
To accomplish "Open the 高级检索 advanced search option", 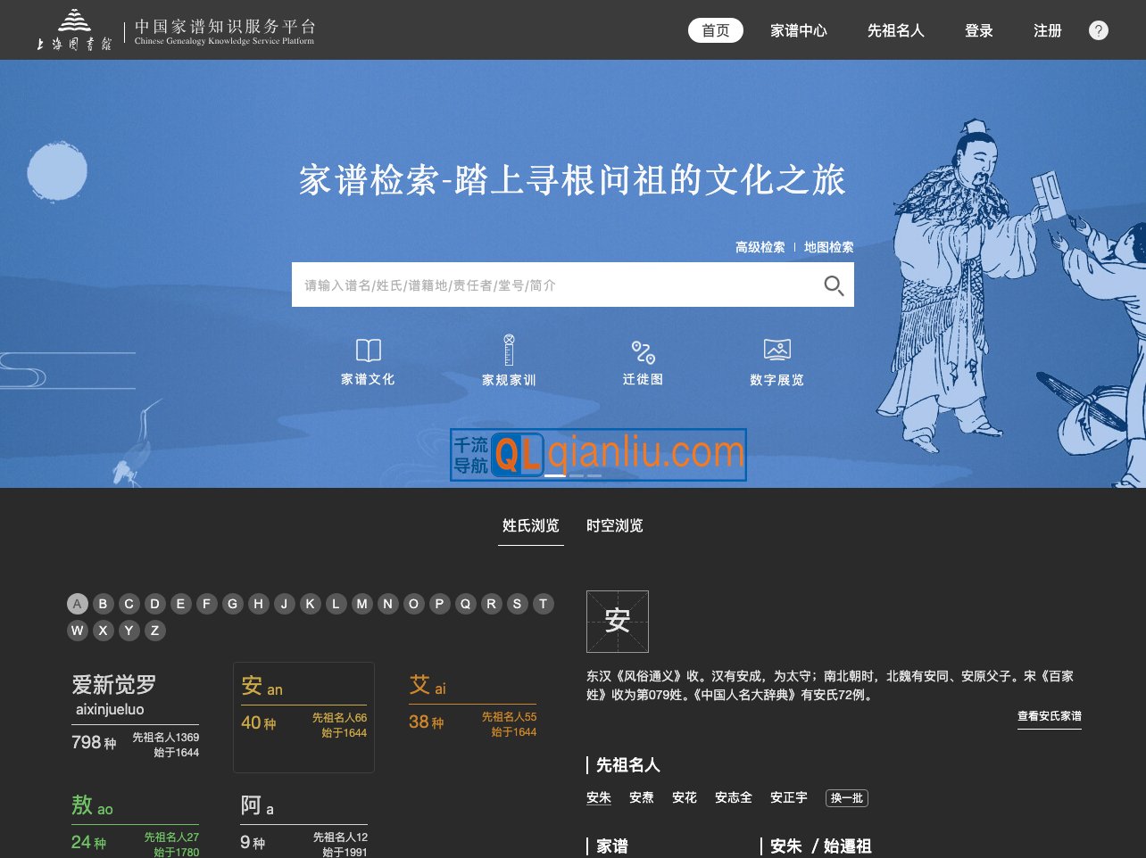I will (x=760, y=247).
